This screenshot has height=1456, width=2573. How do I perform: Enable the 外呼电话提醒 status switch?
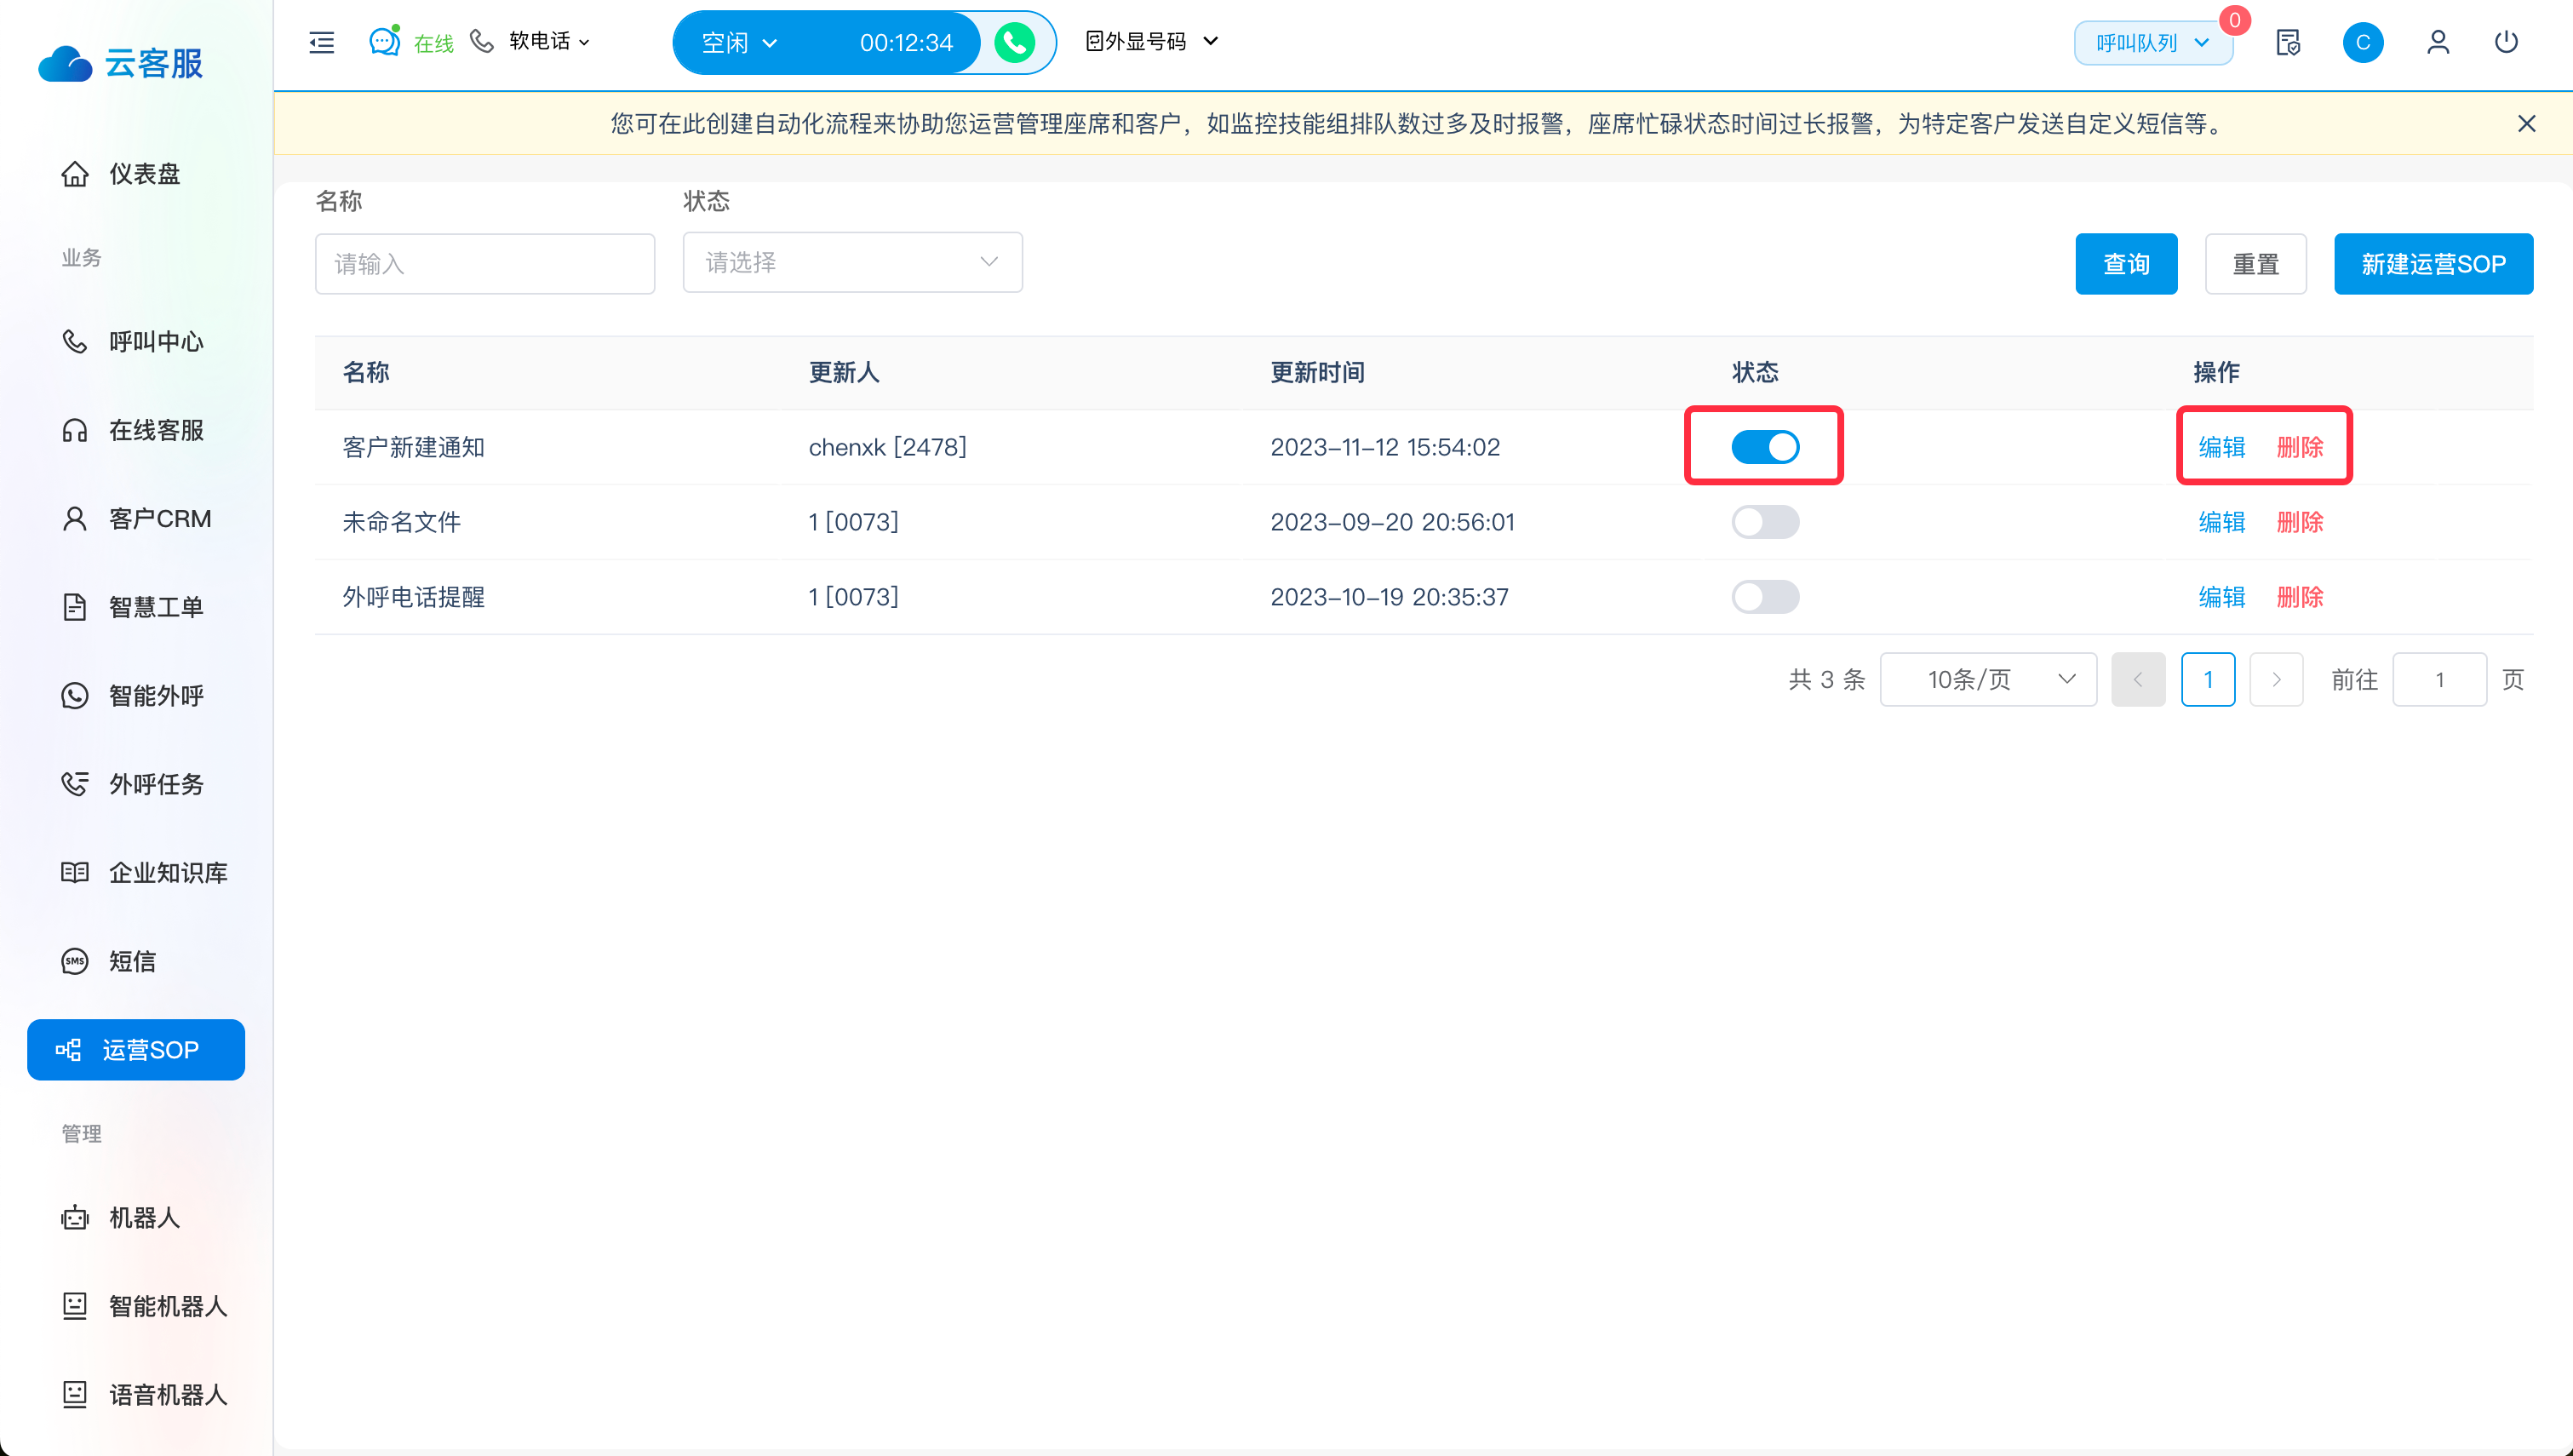click(x=1765, y=597)
